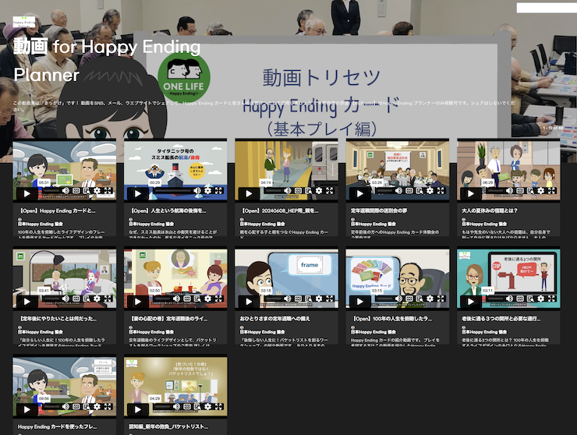
Task: Open transcript on 定年退職間際の送別会の夢 video
Action: coord(419,190)
